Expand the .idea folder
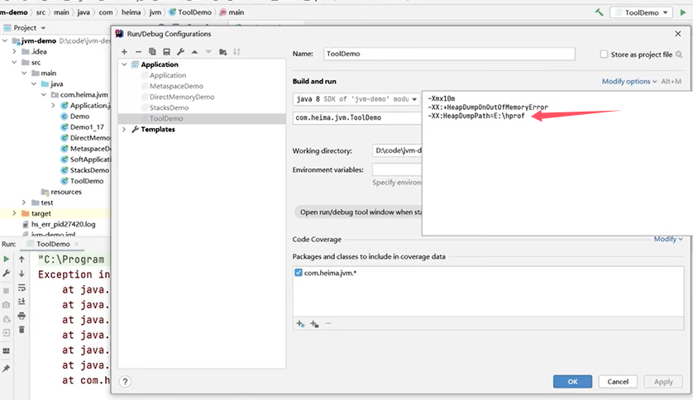693x400 pixels. [14, 52]
